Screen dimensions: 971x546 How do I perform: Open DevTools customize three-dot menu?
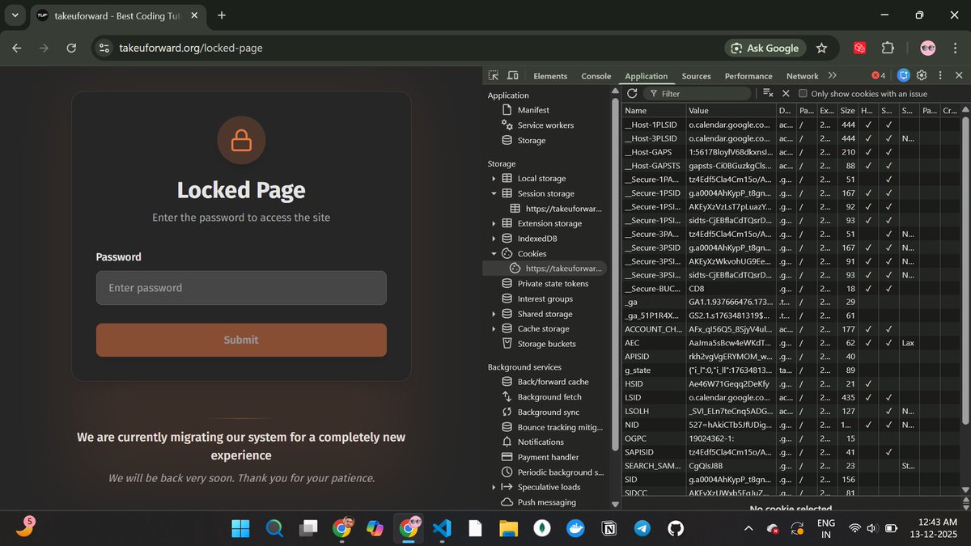[x=939, y=75]
